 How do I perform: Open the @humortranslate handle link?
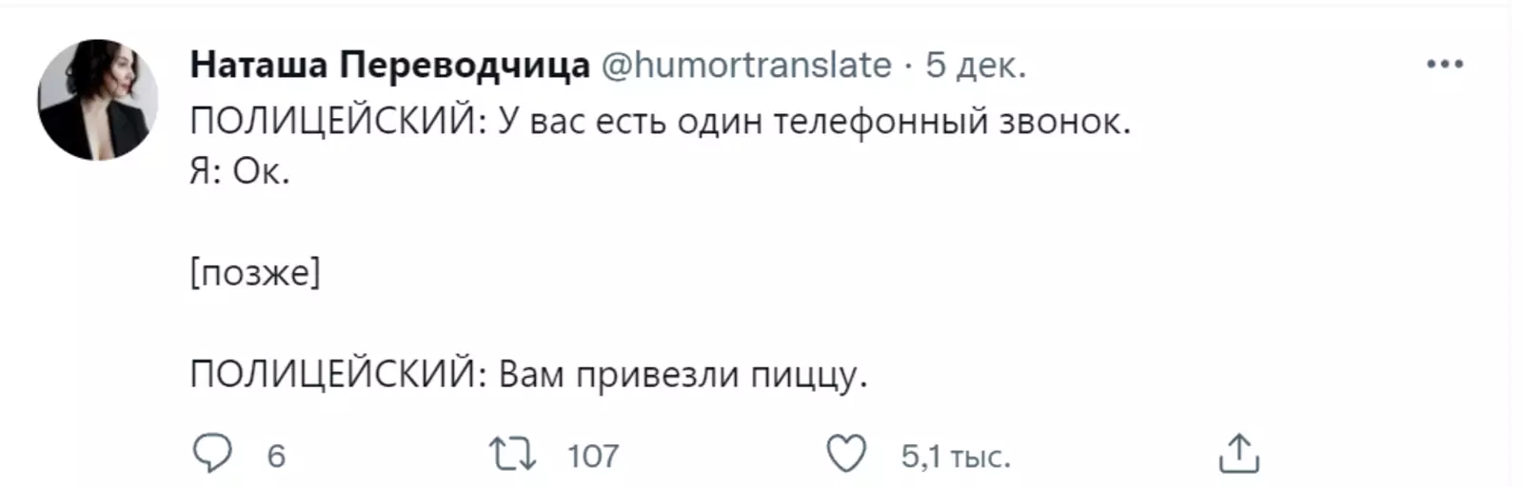coord(747,65)
